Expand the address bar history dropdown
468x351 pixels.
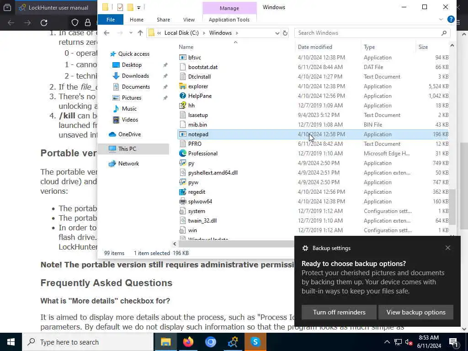277,33
